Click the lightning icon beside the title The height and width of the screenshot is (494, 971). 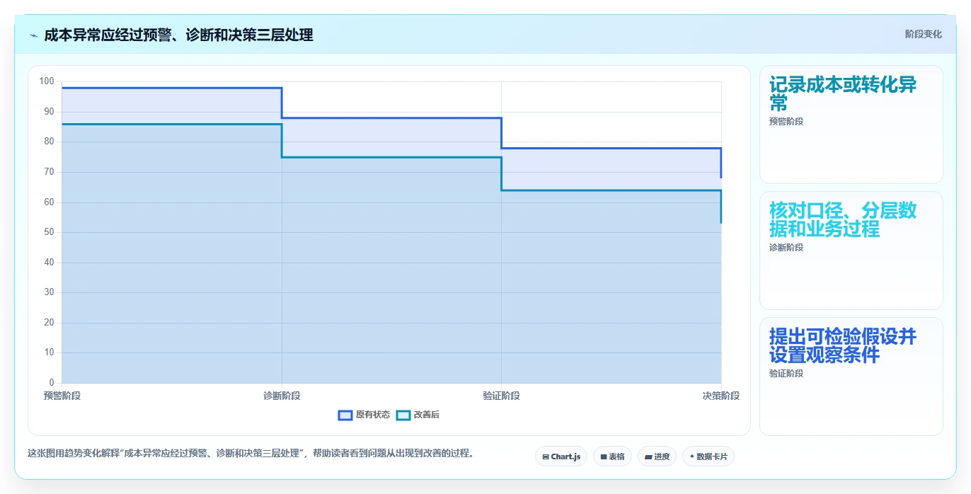click(33, 35)
